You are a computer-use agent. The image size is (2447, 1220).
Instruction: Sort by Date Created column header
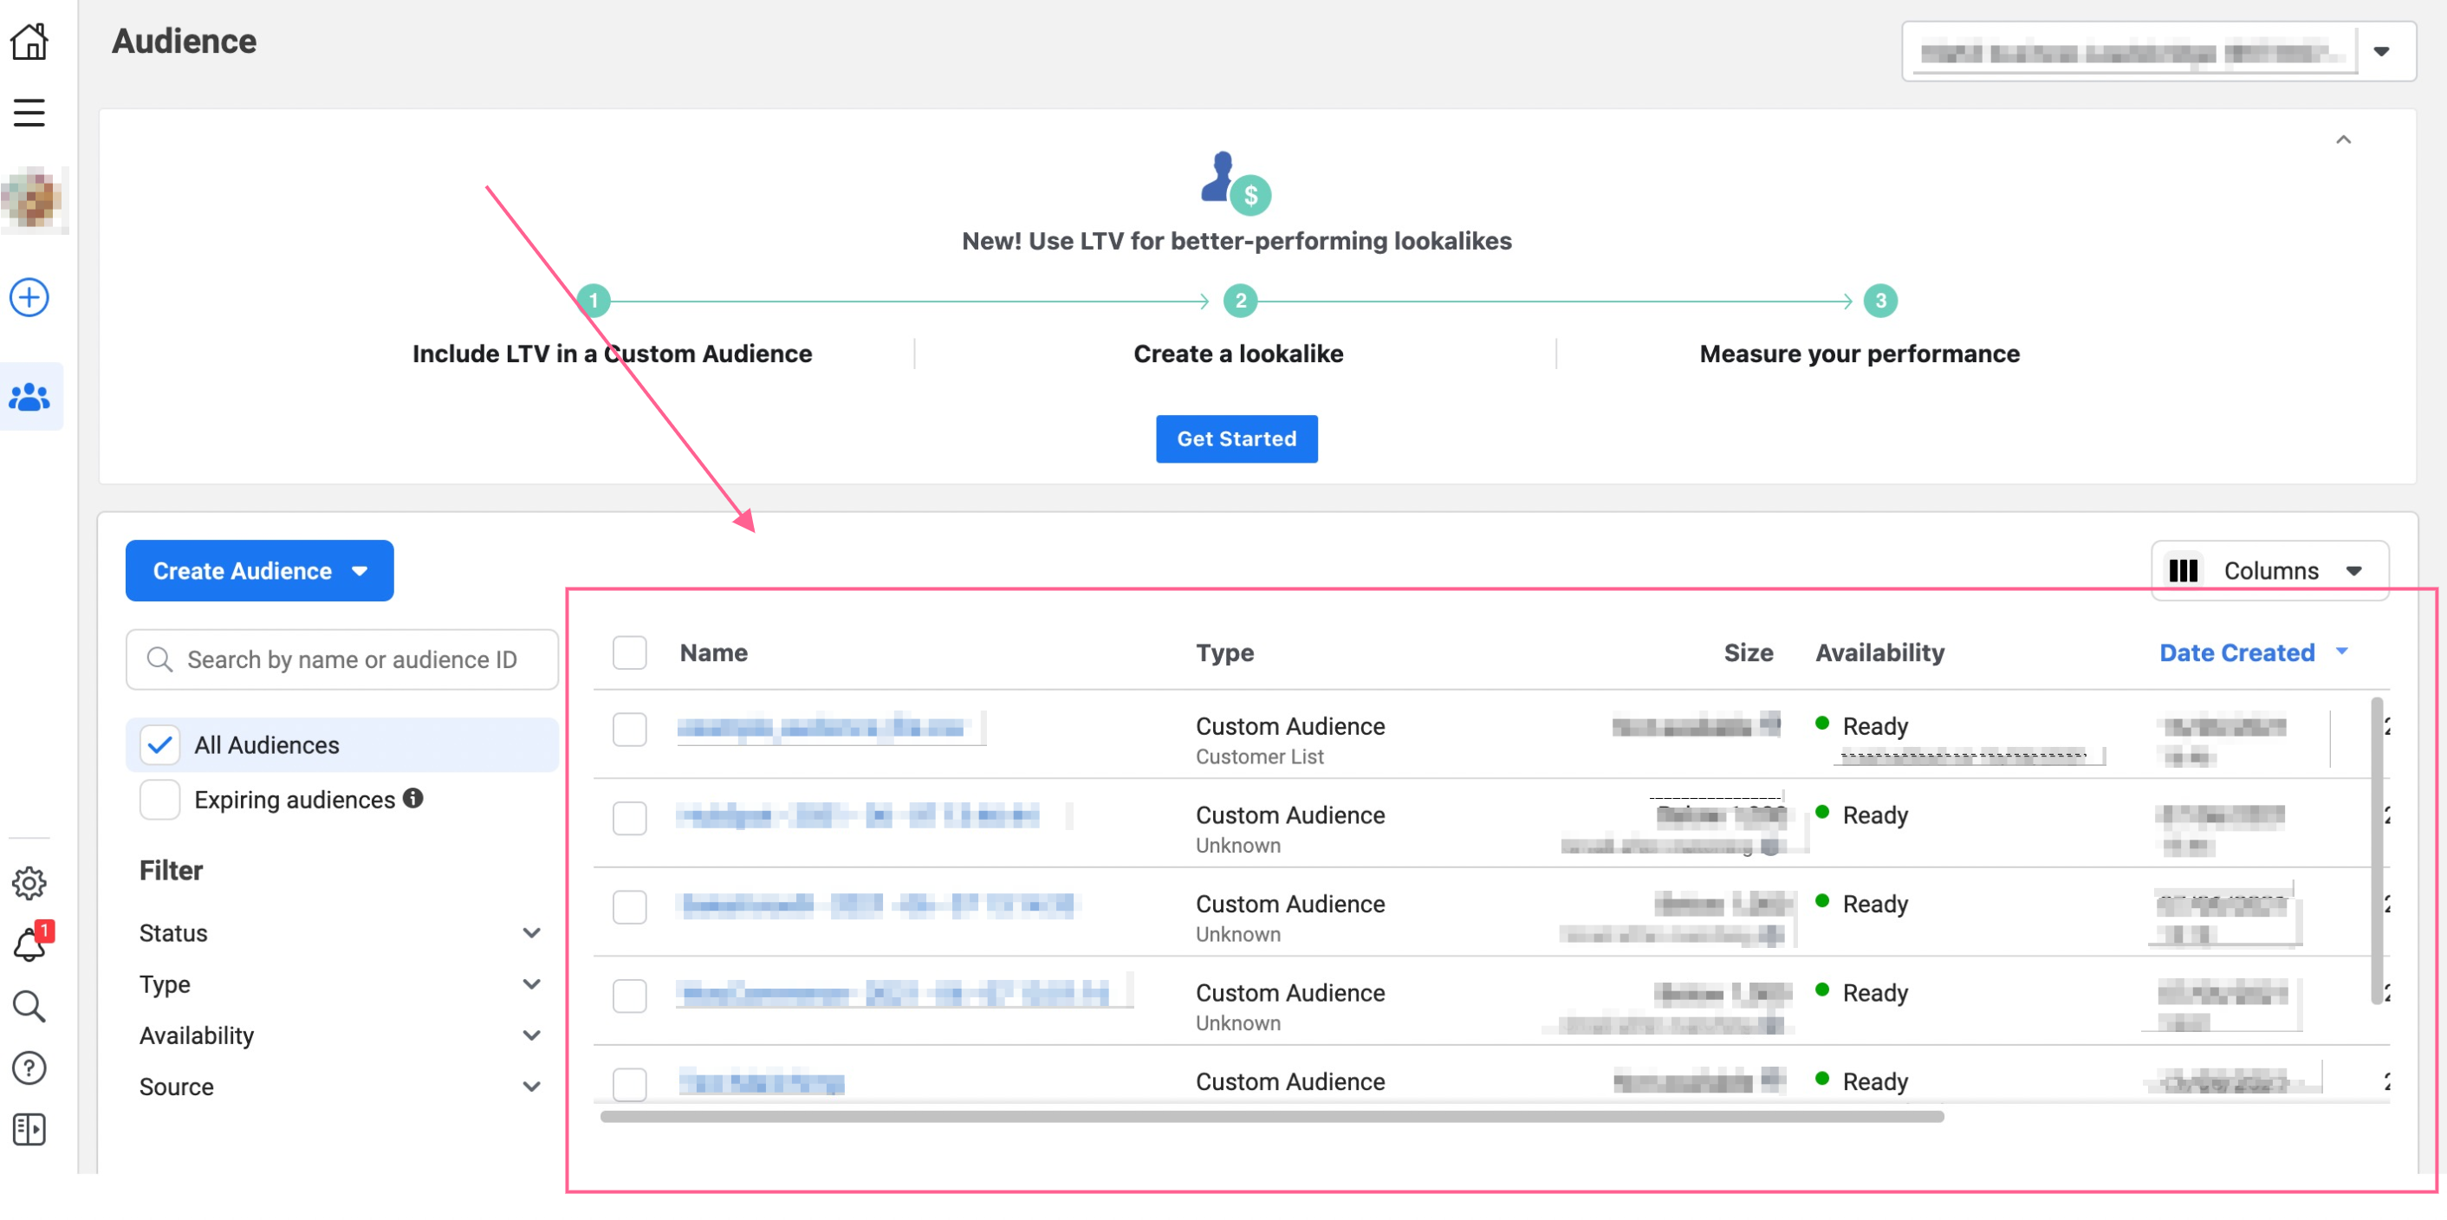click(x=2236, y=653)
